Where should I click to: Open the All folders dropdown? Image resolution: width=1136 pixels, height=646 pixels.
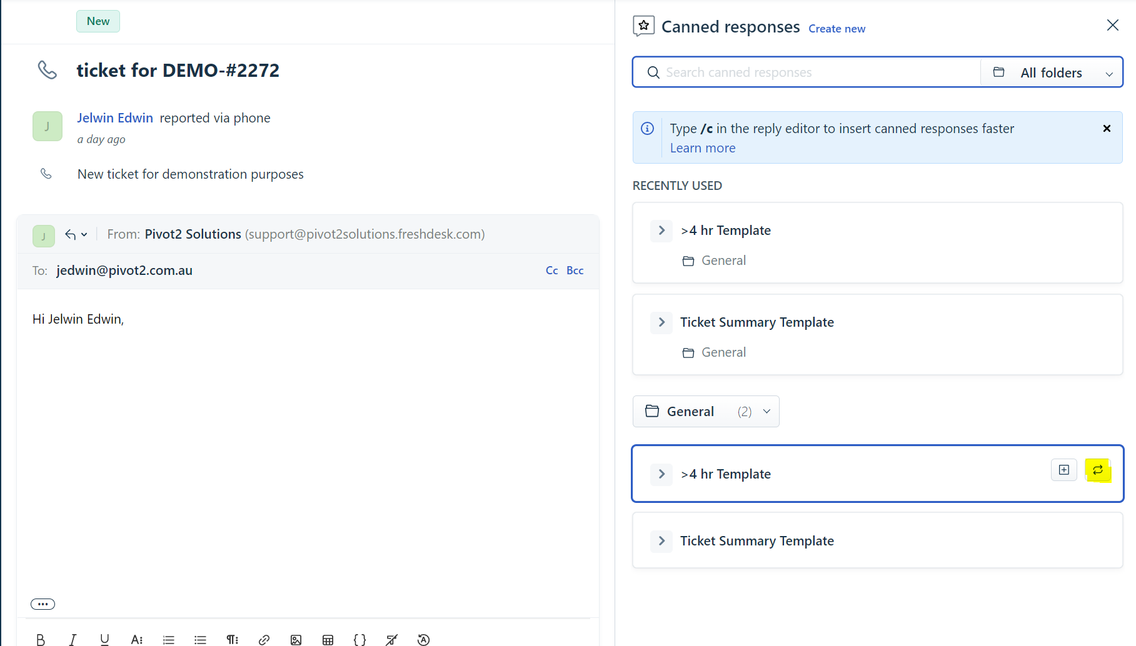click(1052, 72)
